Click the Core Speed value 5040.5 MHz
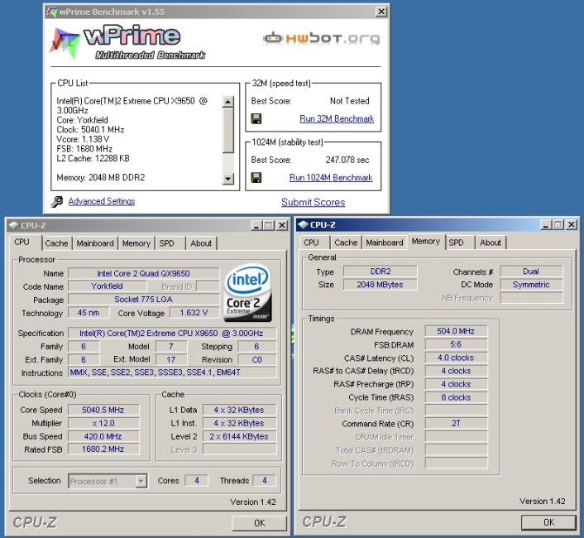This screenshot has height=538, width=584. pos(103,410)
